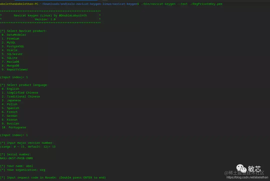
Task: Select the './RegPrivateKey.pem' argument text
Action: pyautogui.click(x=206, y=4)
